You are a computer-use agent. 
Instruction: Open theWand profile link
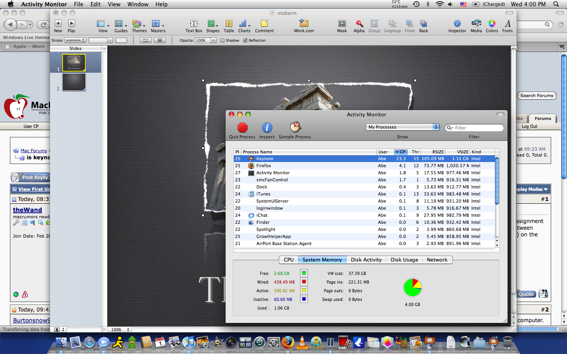click(x=28, y=210)
